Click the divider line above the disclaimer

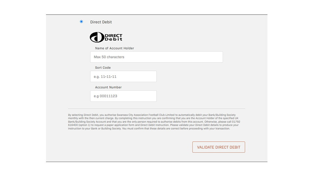click(156, 109)
